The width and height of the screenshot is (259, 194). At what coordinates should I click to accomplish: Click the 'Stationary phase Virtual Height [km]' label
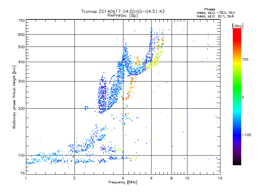[x=14, y=97]
